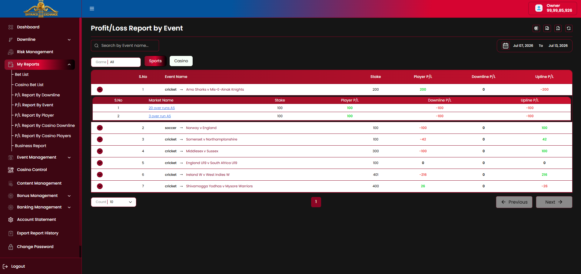Expand the Downline menu chevron
The height and width of the screenshot is (274, 581).
(x=69, y=40)
